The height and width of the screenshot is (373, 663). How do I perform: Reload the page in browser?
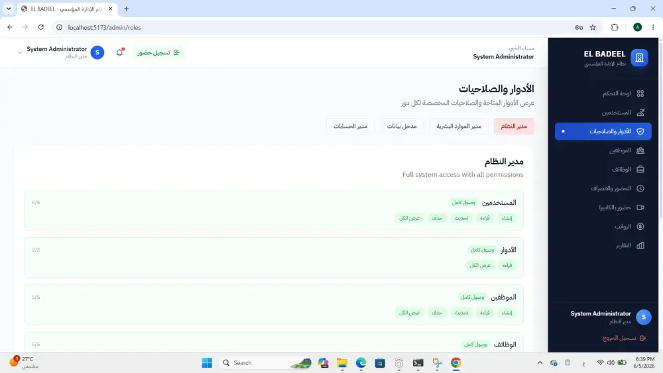(41, 27)
